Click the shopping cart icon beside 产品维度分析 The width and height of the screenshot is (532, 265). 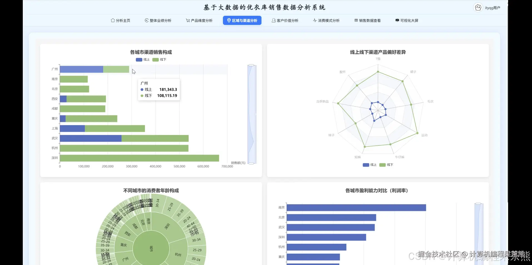188,20
